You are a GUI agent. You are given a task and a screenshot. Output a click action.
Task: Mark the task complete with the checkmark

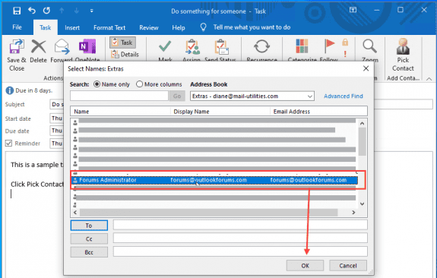point(165,46)
